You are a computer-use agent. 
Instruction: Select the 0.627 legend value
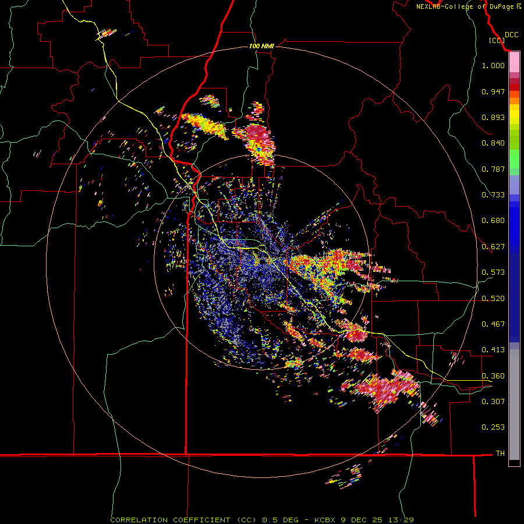pyautogui.click(x=493, y=247)
